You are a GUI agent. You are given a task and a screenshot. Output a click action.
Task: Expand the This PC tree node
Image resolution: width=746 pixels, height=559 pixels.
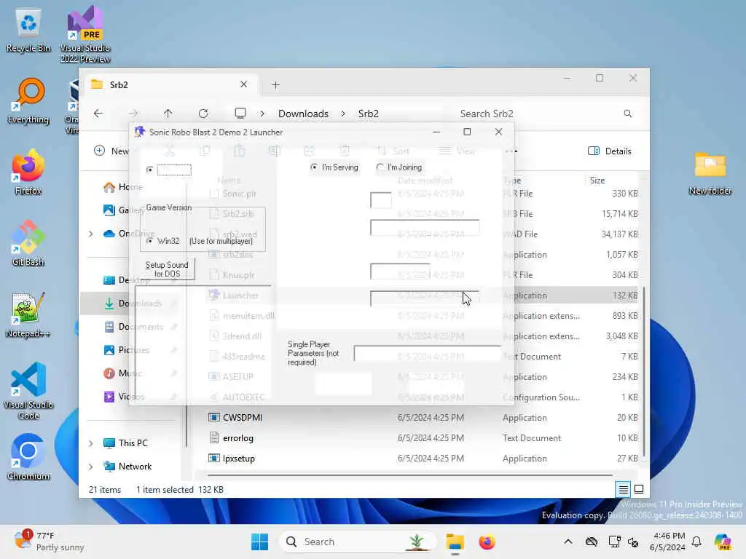[x=91, y=443]
